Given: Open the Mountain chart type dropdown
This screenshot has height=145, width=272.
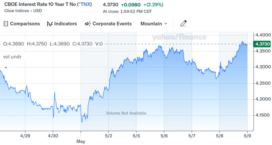Looking at the screenshot, I should (x=154, y=24).
